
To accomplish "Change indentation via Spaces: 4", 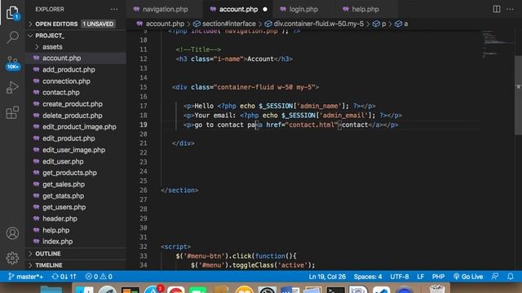I will point(368,277).
